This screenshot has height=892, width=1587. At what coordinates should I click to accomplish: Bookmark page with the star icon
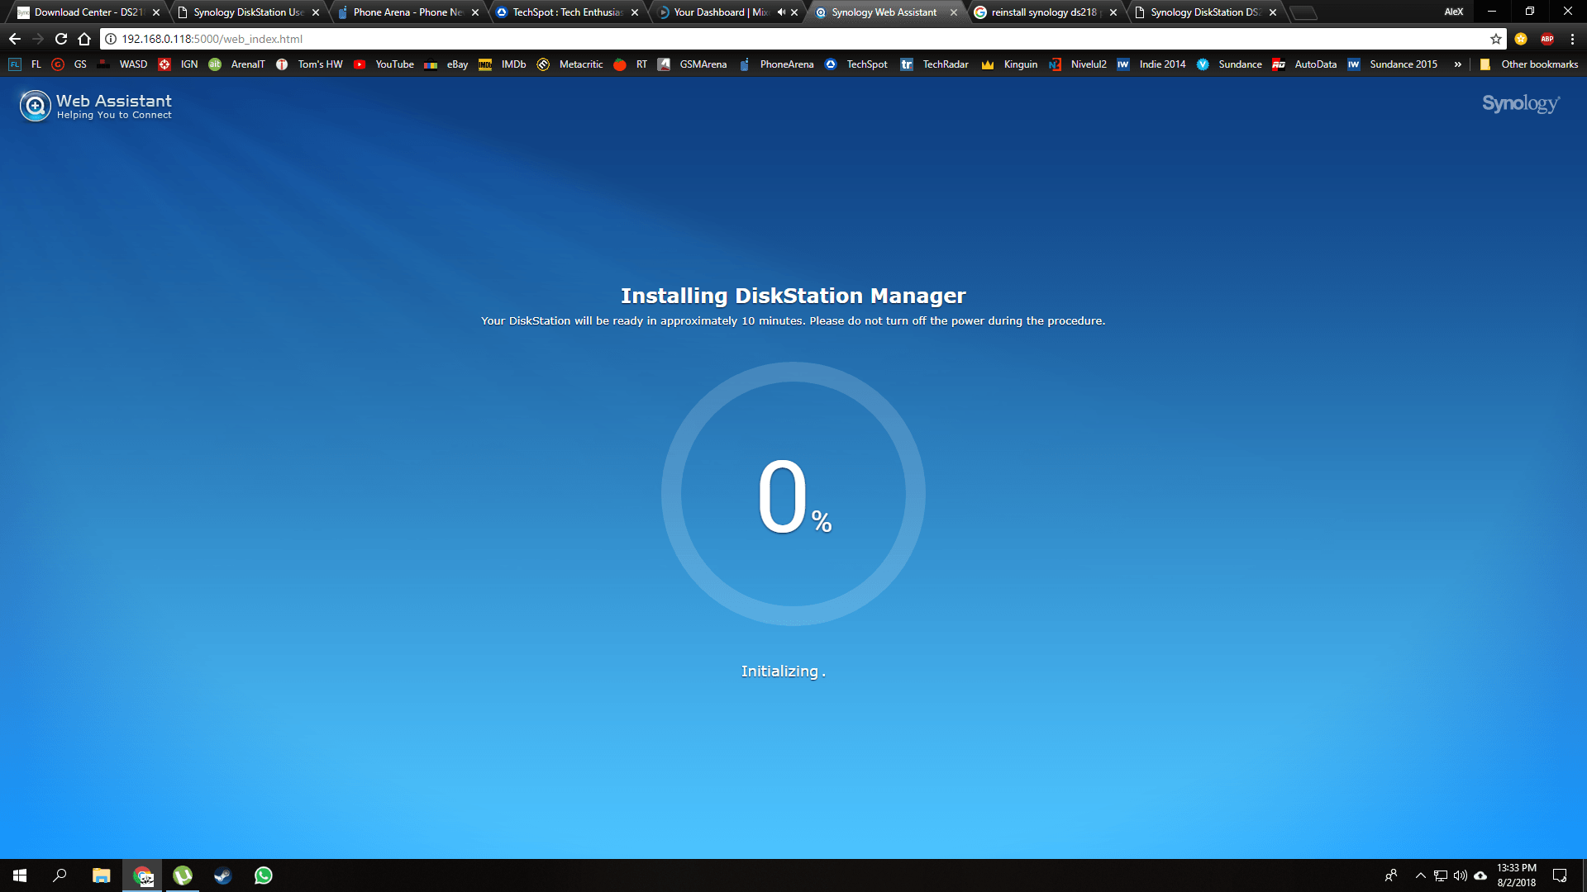coord(1495,39)
